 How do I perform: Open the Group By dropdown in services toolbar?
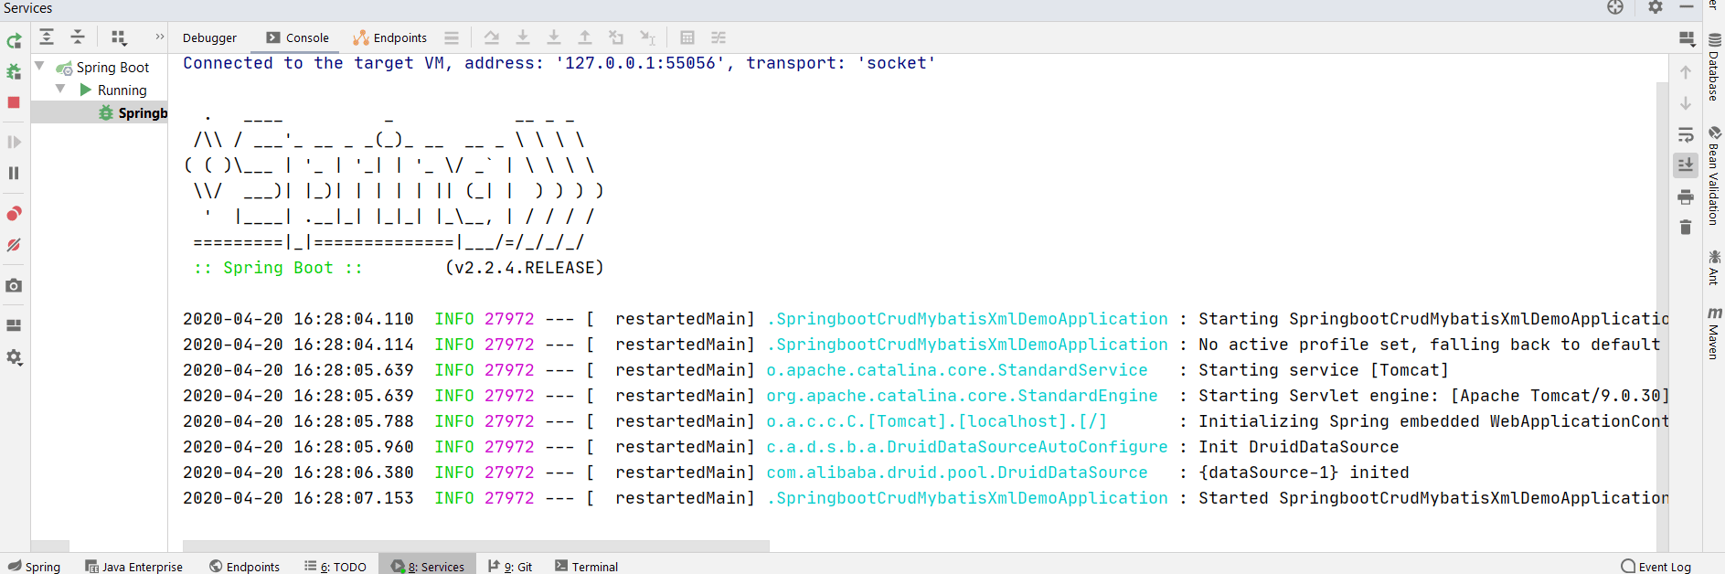[119, 37]
